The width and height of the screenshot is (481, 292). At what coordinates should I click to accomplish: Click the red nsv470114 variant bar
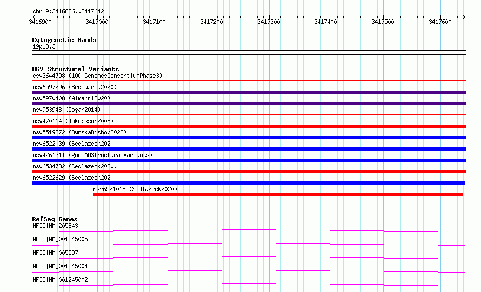[x=249, y=126]
